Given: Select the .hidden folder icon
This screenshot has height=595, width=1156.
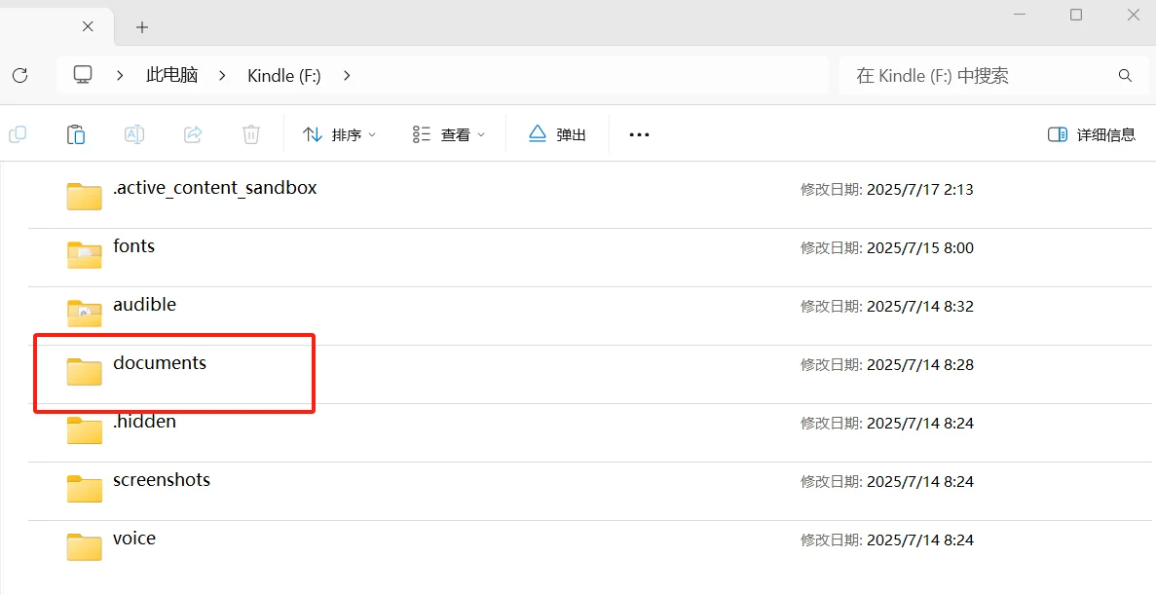Looking at the screenshot, I should pyautogui.click(x=84, y=429).
